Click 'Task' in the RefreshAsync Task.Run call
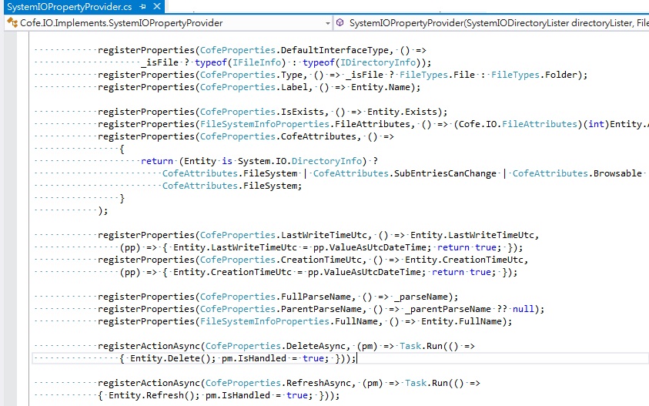The width and height of the screenshot is (649, 406). [416, 384]
